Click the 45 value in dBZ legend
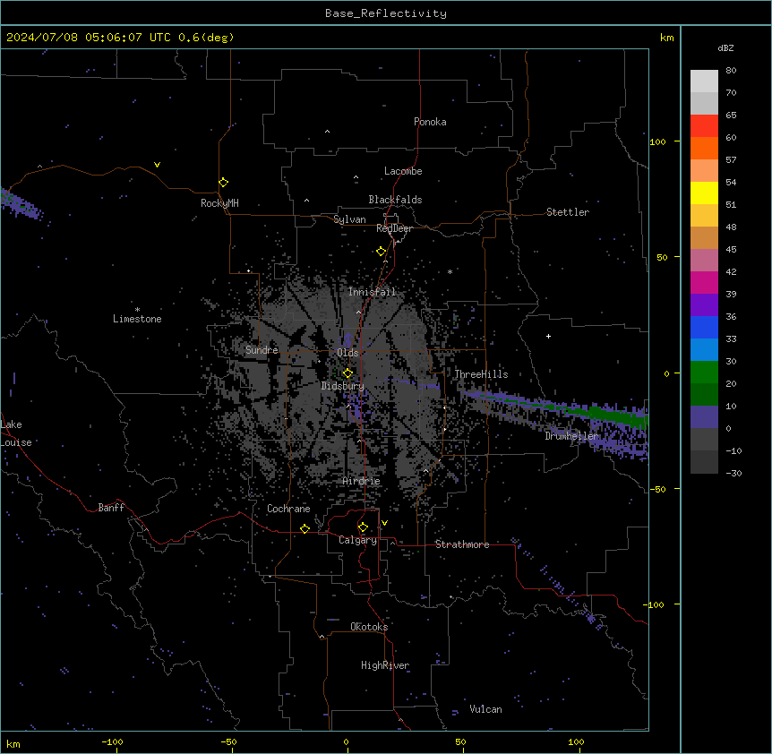Image resolution: width=772 pixels, height=754 pixels. pos(731,249)
